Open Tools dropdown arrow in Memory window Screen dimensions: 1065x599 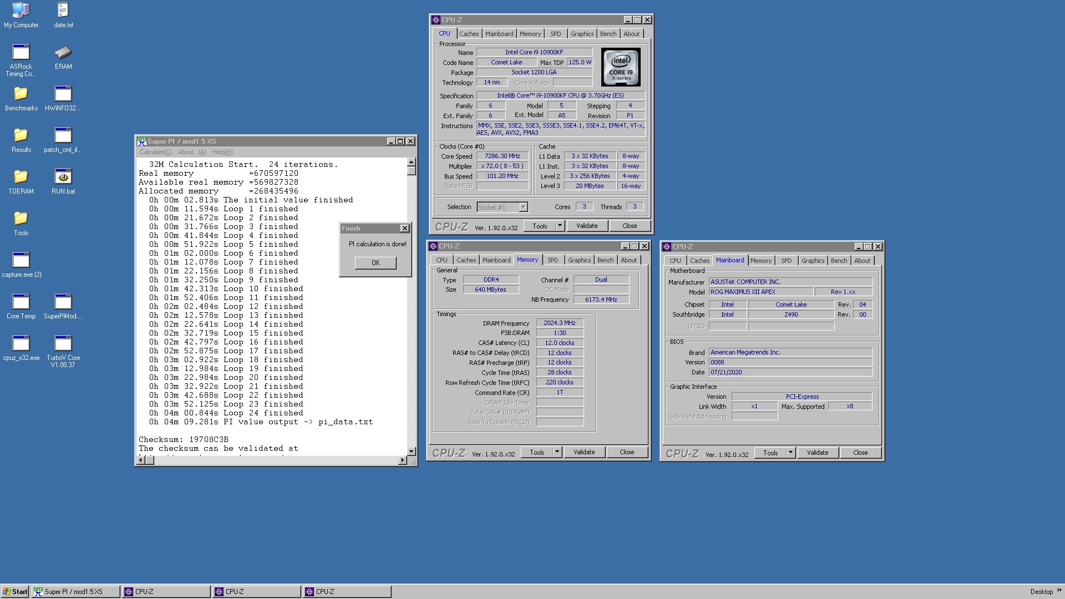[x=557, y=452]
